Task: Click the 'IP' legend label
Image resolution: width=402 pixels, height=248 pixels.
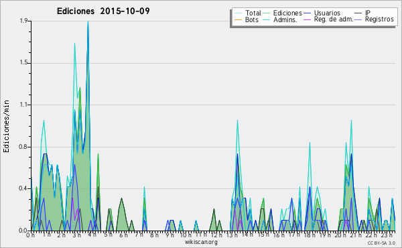Action: tap(368, 13)
